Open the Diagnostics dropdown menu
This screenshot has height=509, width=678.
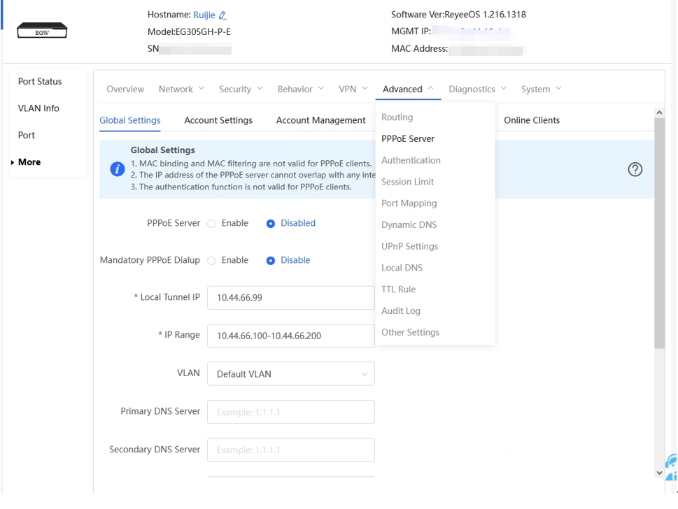[477, 89]
